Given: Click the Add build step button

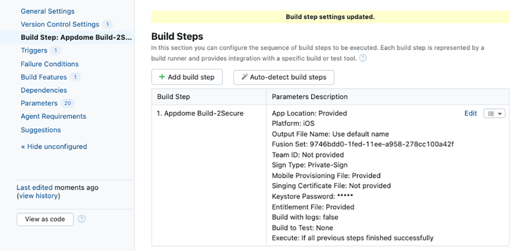Looking at the screenshot, I should pos(186,77).
